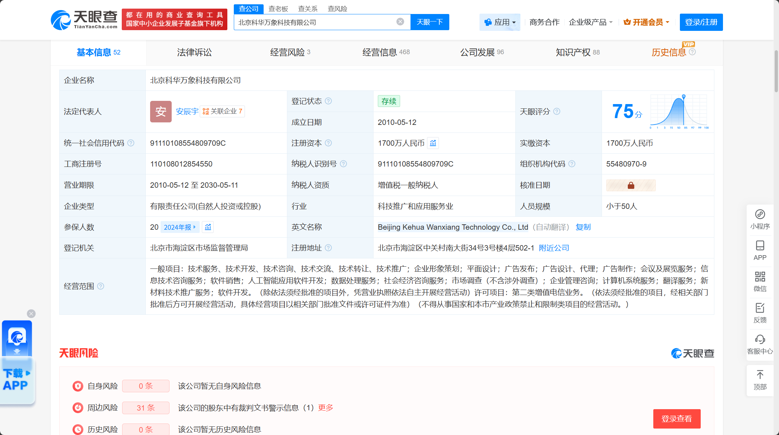Image resolution: width=779 pixels, height=435 pixels.
Task: Select the 查老板 search tab
Action: point(278,9)
